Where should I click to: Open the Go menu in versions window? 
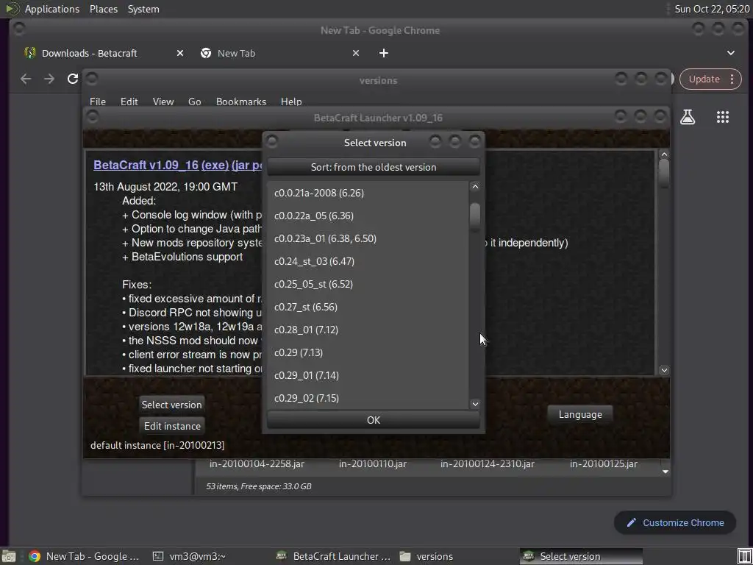tap(194, 102)
